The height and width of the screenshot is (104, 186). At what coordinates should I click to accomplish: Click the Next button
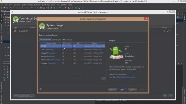coord(122,90)
